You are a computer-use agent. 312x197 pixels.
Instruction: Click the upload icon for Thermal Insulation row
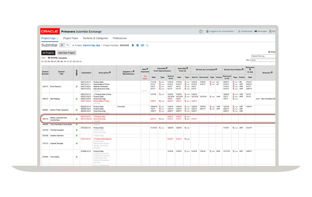tap(76, 130)
